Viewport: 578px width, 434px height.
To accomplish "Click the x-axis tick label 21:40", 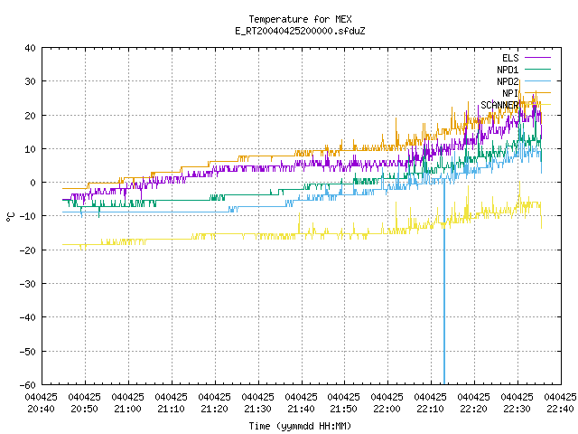I will (301, 409).
